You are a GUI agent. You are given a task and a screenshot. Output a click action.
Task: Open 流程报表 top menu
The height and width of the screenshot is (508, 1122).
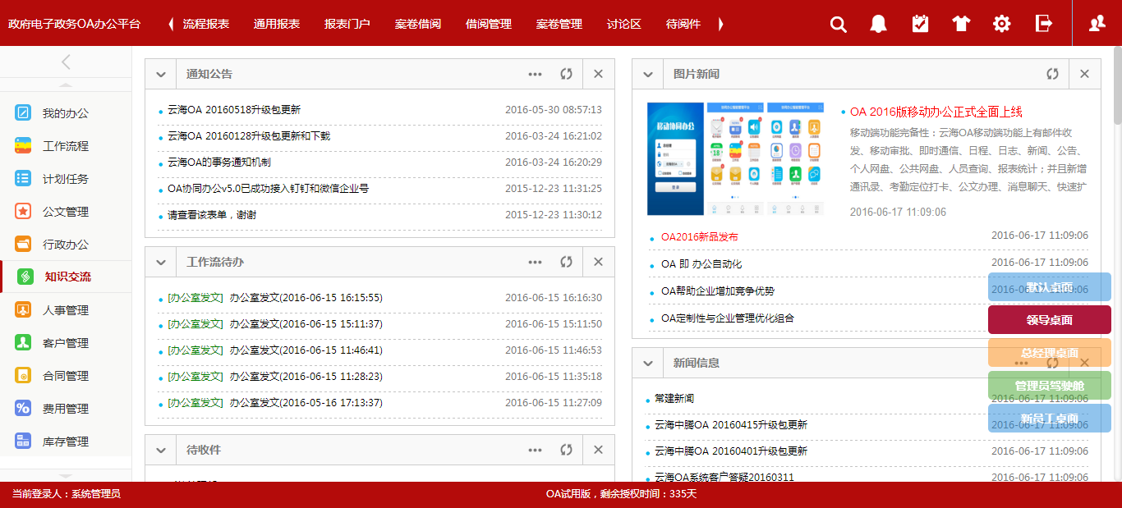tap(206, 24)
